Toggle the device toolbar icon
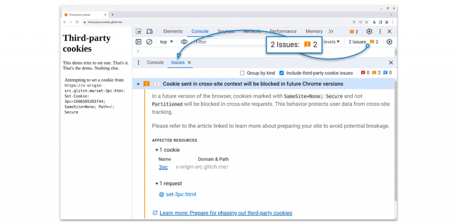 point(150,32)
